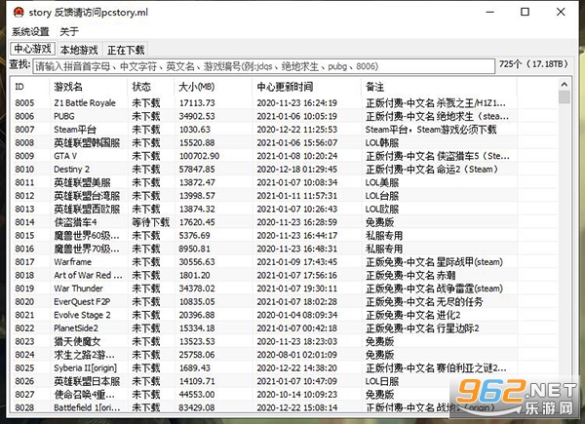585x424 pixels.
Task: Click the vertical scrollbar thumb
Action: tap(565, 97)
